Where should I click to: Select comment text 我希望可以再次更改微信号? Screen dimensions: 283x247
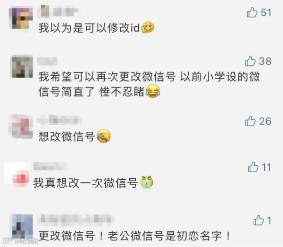click(x=107, y=77)
